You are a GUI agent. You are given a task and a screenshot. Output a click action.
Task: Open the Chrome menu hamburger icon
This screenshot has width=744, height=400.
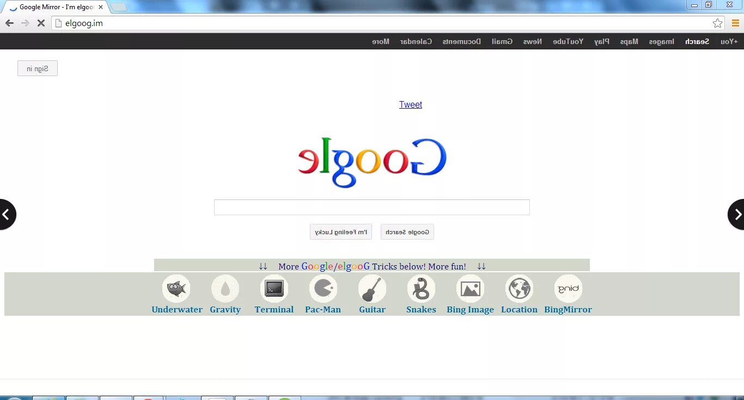pos(735,23)
